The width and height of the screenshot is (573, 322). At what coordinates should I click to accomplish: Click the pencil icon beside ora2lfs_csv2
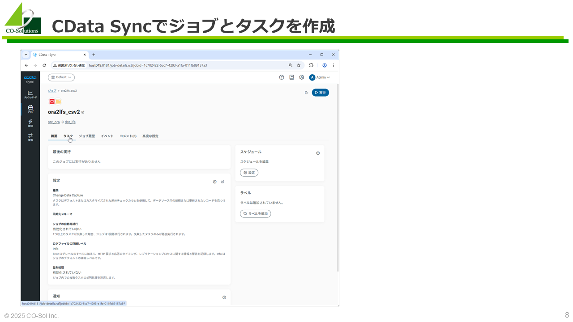pos(83,112)
